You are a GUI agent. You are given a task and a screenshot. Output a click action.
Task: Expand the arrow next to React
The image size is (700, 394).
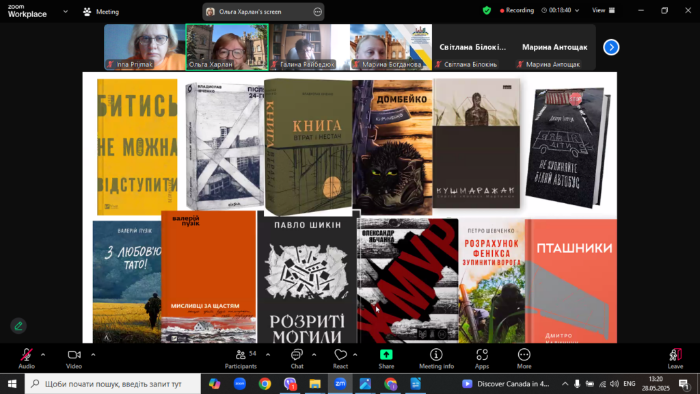355,355
